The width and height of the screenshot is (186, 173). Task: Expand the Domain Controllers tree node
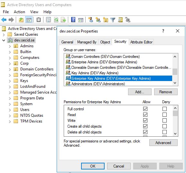(10, 69)
